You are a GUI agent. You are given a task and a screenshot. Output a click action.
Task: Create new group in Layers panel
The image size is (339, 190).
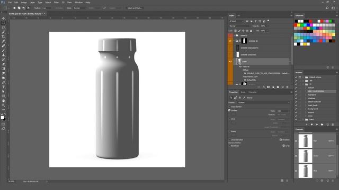278,87
